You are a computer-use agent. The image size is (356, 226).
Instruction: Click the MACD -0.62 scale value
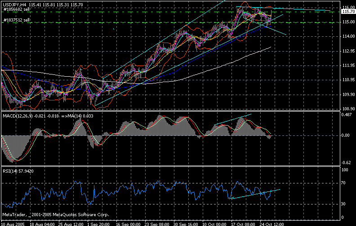346,163
